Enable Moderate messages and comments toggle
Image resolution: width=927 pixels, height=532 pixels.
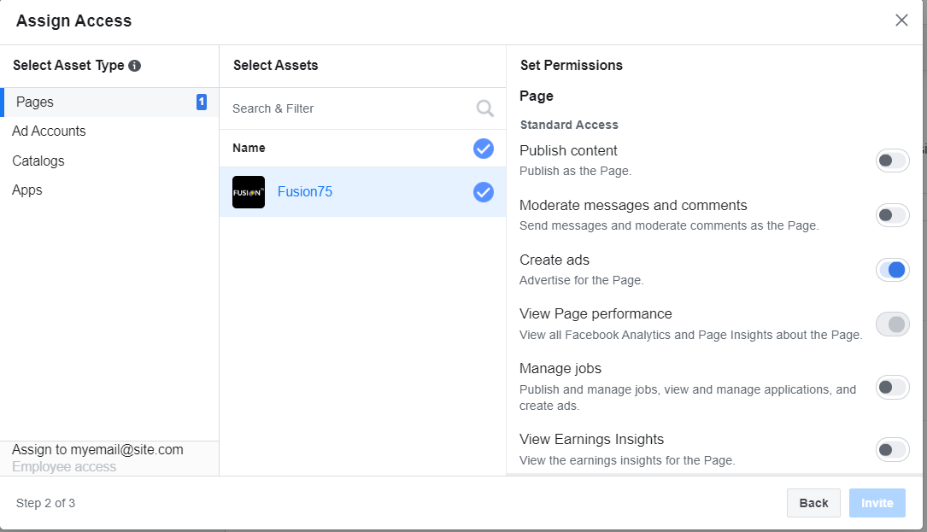tap(892, 215)
